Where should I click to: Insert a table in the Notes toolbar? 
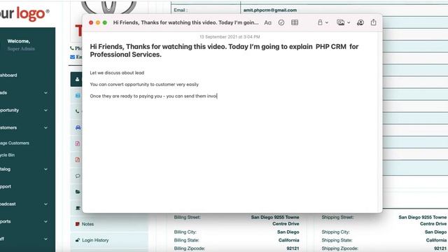click(295, 22)
